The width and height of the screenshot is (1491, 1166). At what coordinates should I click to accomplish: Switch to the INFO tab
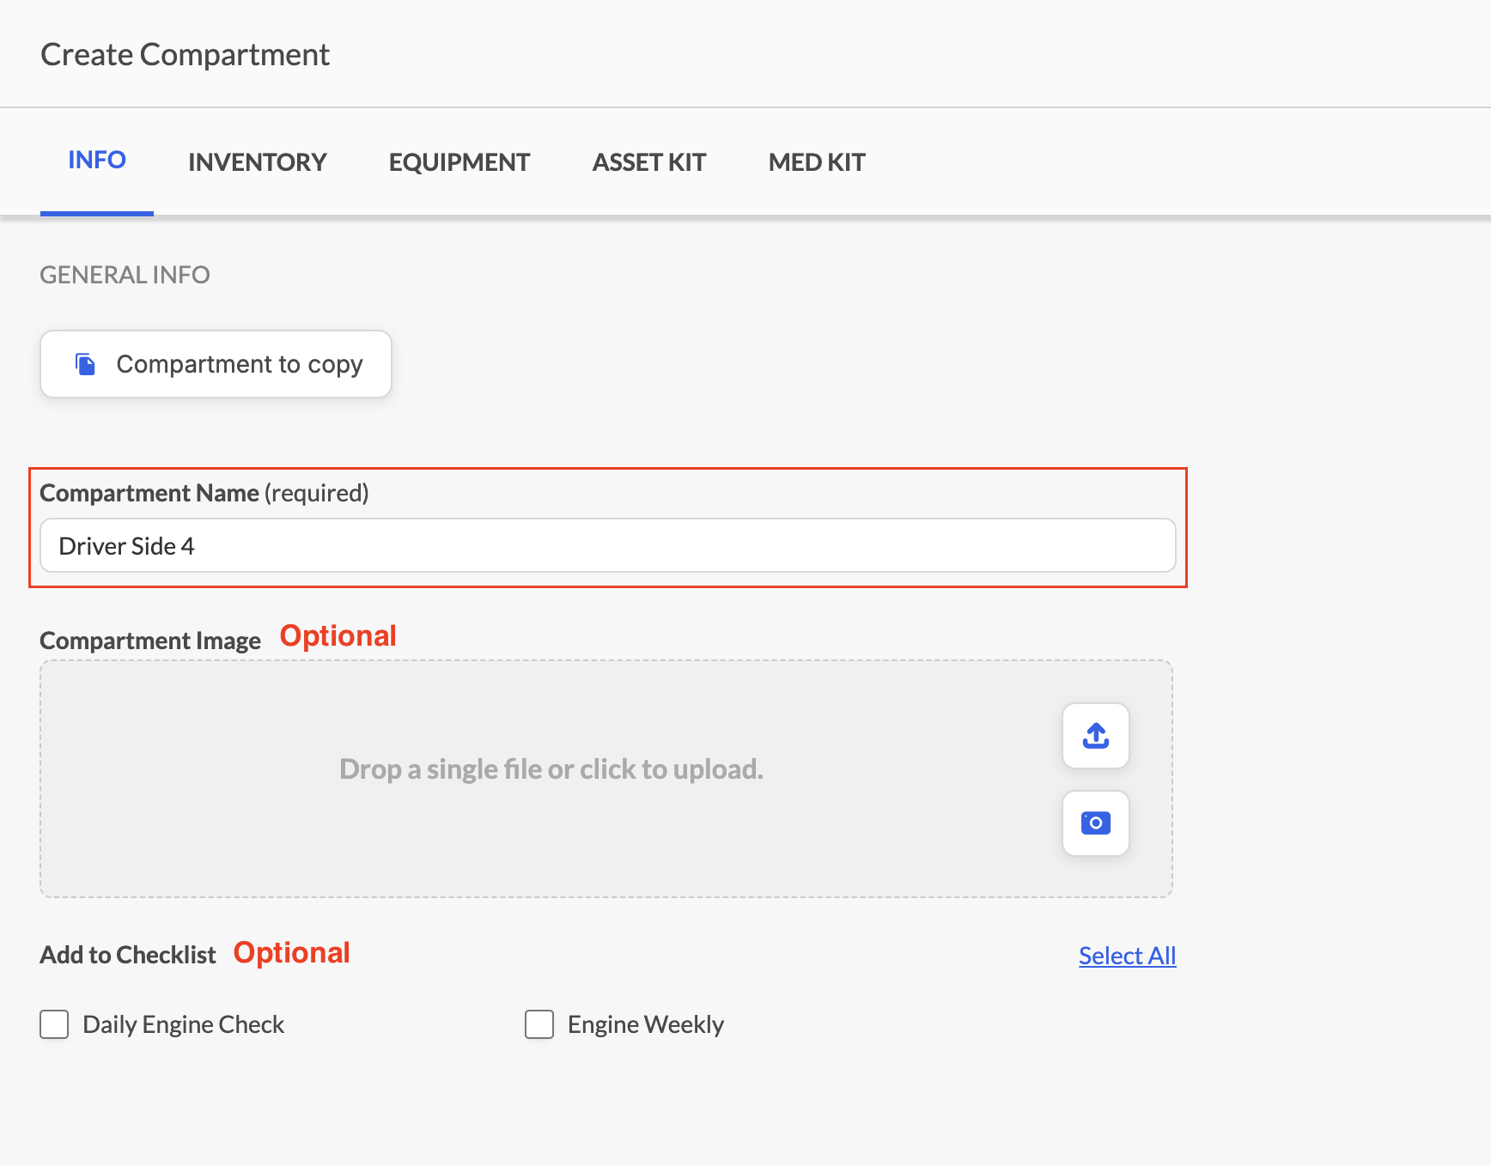coord(97,161)
